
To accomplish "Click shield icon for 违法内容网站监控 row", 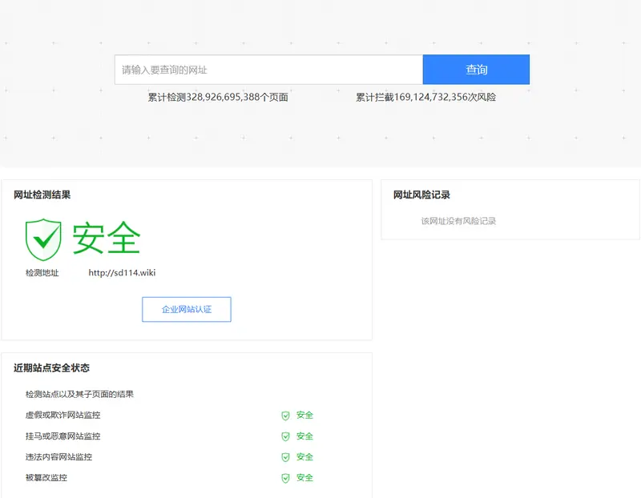I will (x=286, y=457).
